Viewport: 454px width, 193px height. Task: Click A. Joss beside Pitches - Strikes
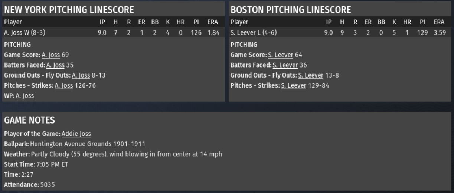click(63, 86)
